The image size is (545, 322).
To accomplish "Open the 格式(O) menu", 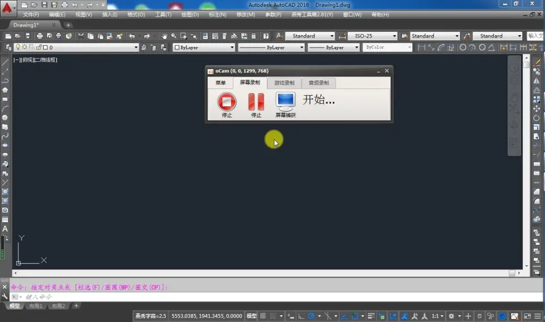I will [x=136, y=15].
